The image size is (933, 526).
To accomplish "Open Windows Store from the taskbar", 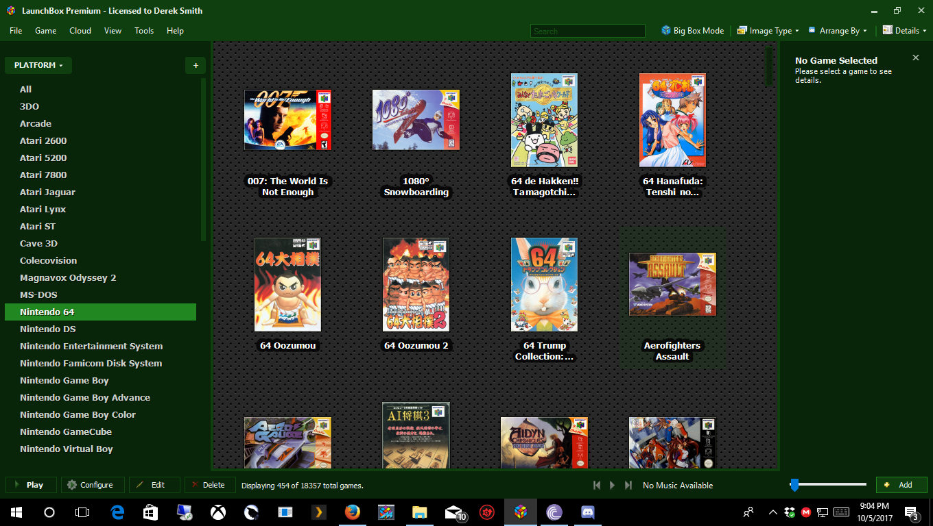I will 151,512.
